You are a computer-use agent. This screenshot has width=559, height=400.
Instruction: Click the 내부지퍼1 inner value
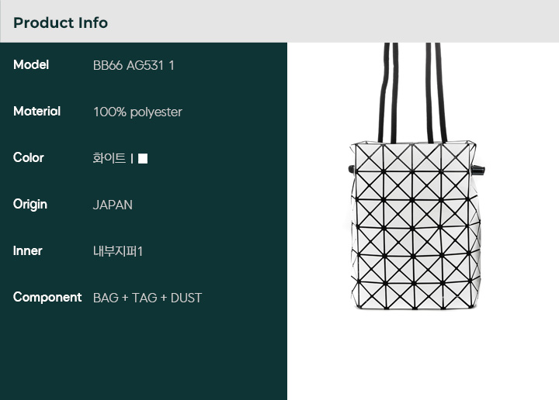(118, 251)
